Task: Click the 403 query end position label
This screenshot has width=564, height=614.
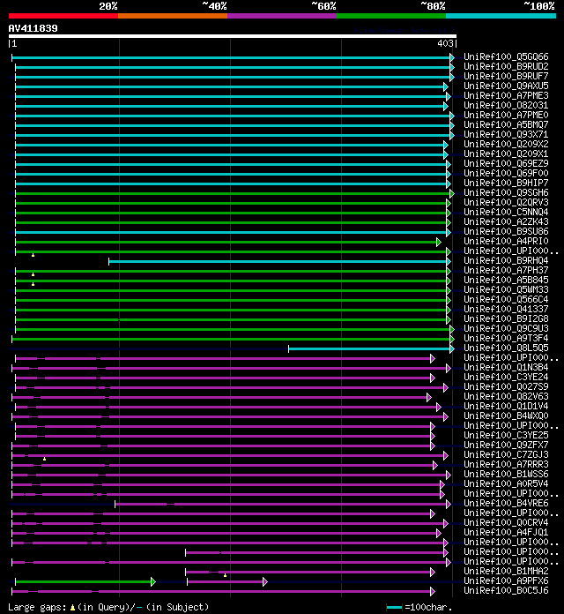Action: [445, 43]
